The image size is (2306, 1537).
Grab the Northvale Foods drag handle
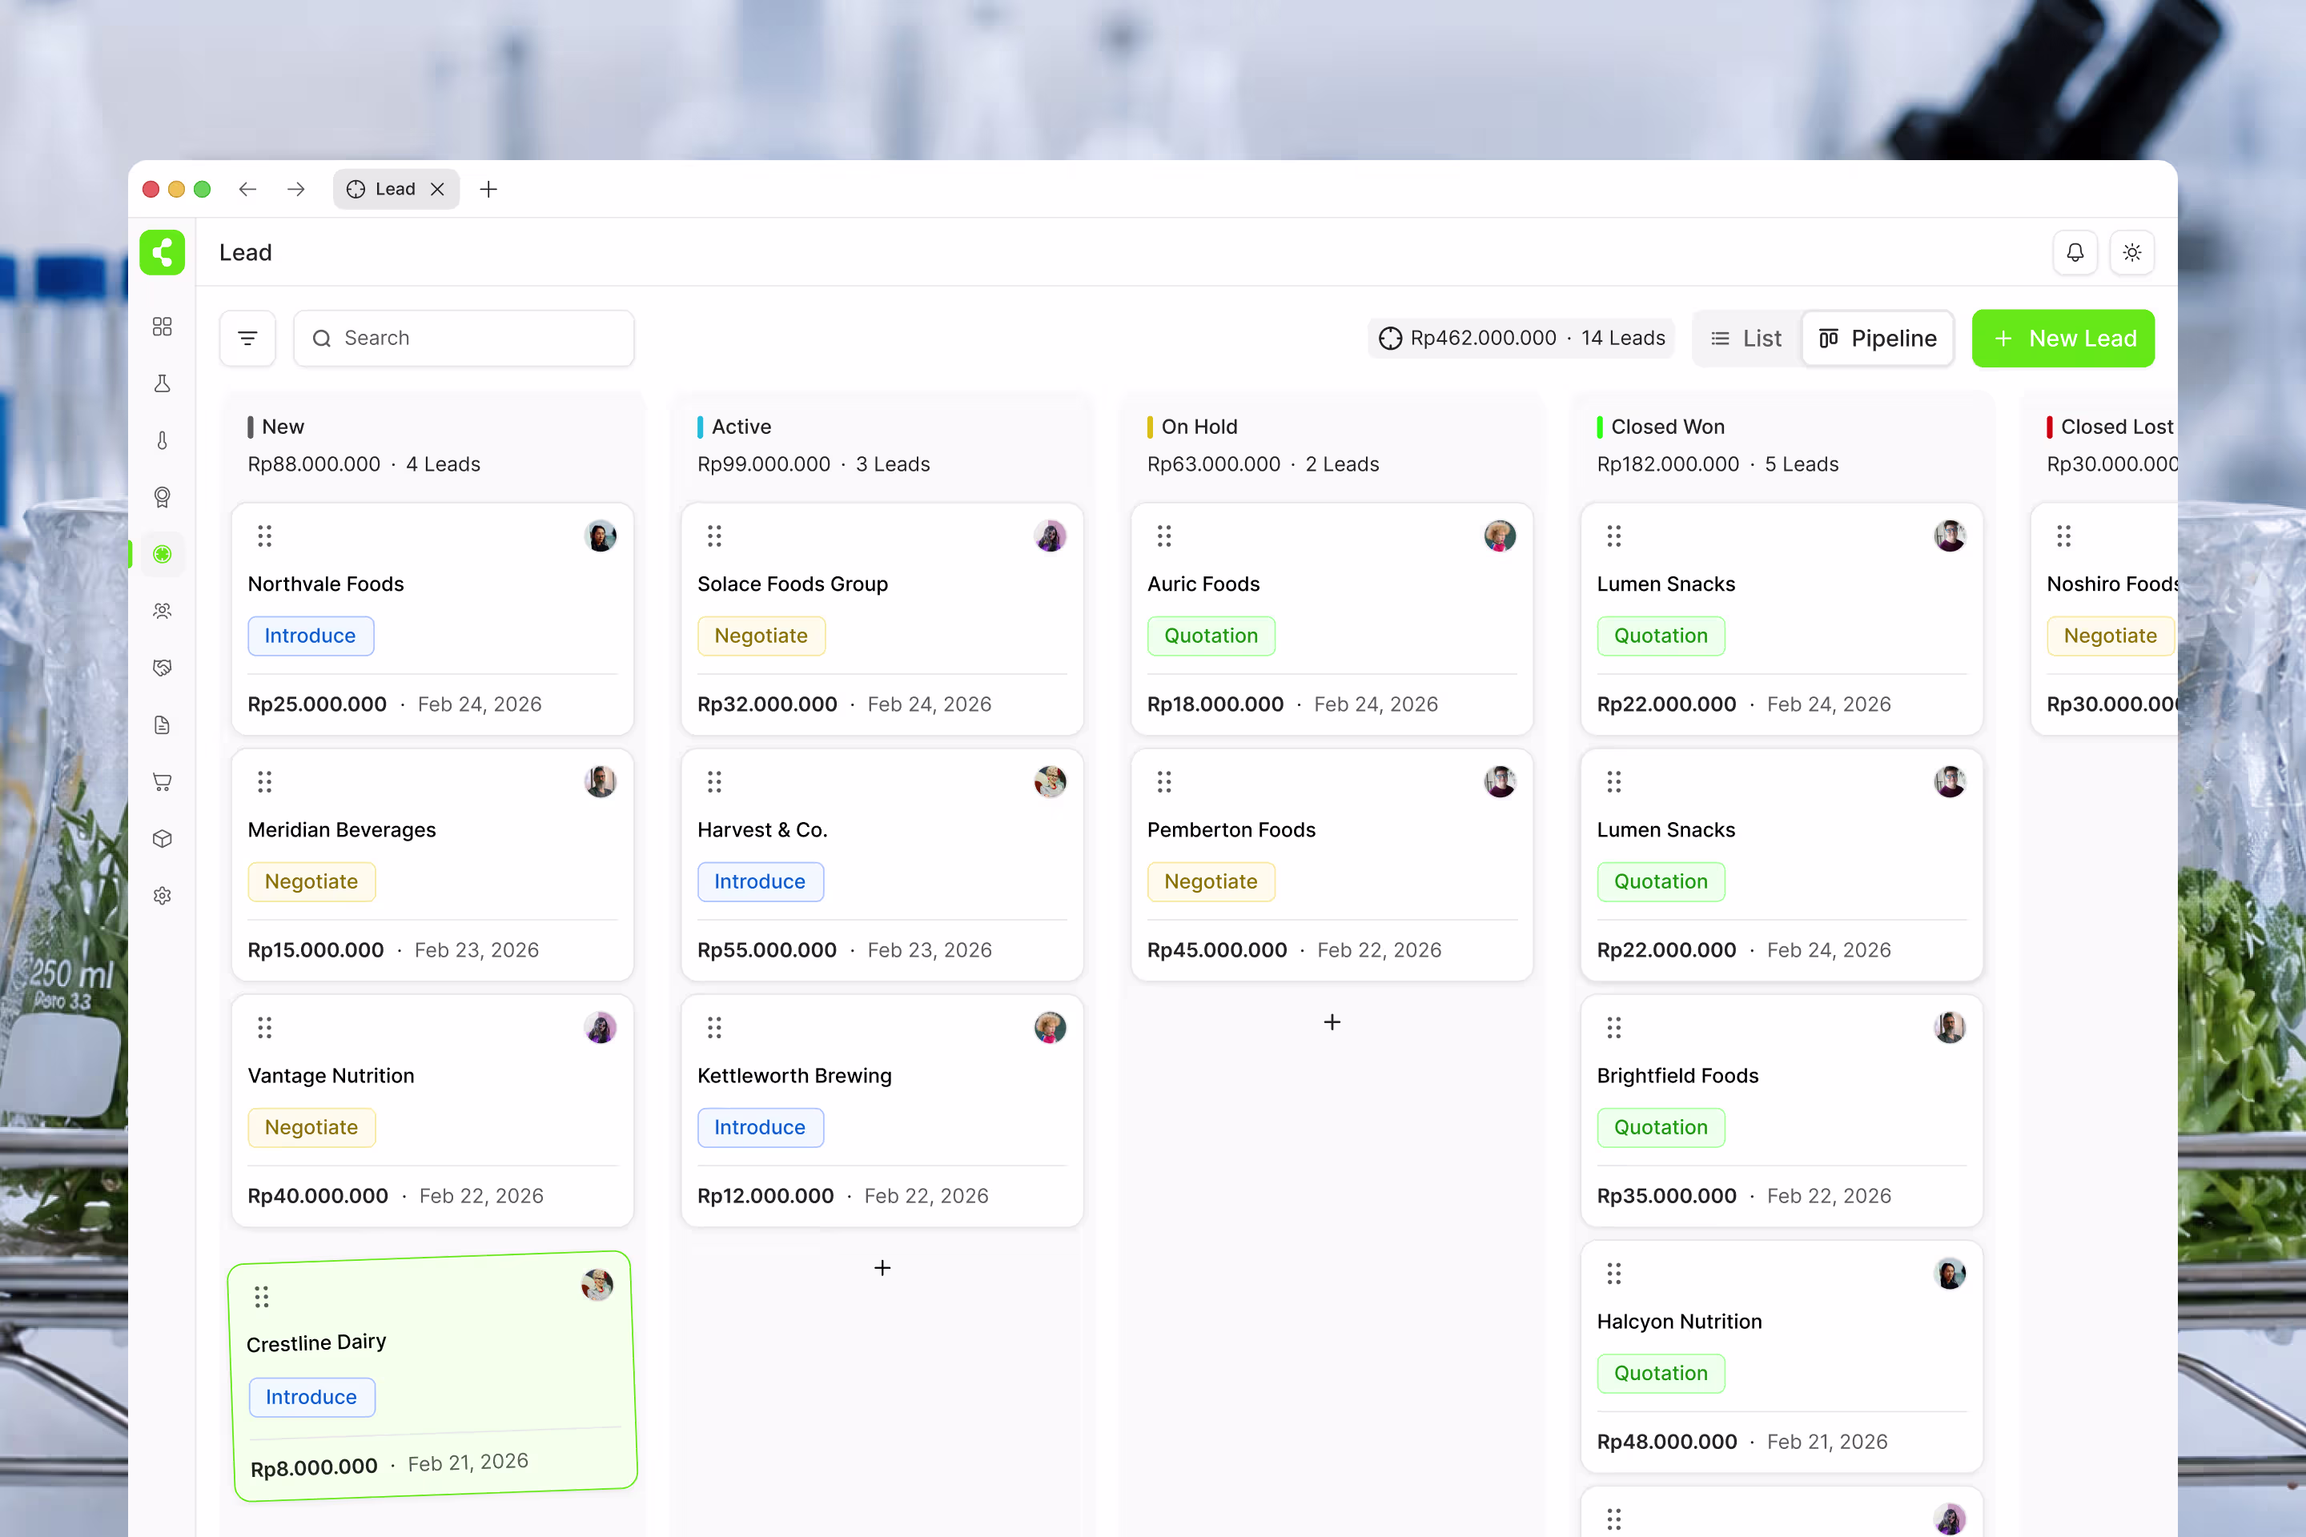pos(265,536)
